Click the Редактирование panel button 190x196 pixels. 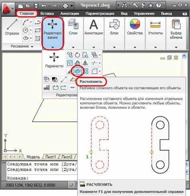[53, 33]
